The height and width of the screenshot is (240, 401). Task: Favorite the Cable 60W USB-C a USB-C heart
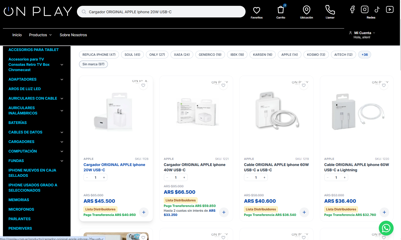pos(304,85)
